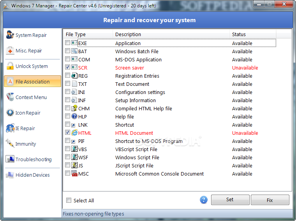Go to the Unlock System section
This screenshot has width=296, height=221.
point(32,66)
